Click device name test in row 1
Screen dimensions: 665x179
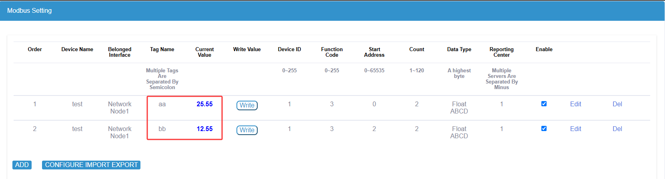click(77, 104)
